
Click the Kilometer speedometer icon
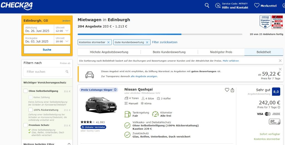(155, 114)
